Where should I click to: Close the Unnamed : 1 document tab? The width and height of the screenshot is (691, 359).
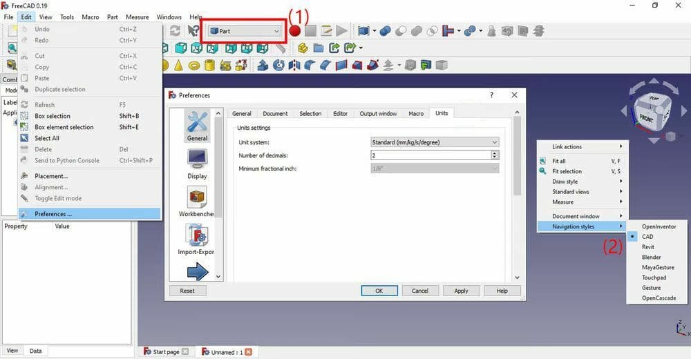click(249, 351)
